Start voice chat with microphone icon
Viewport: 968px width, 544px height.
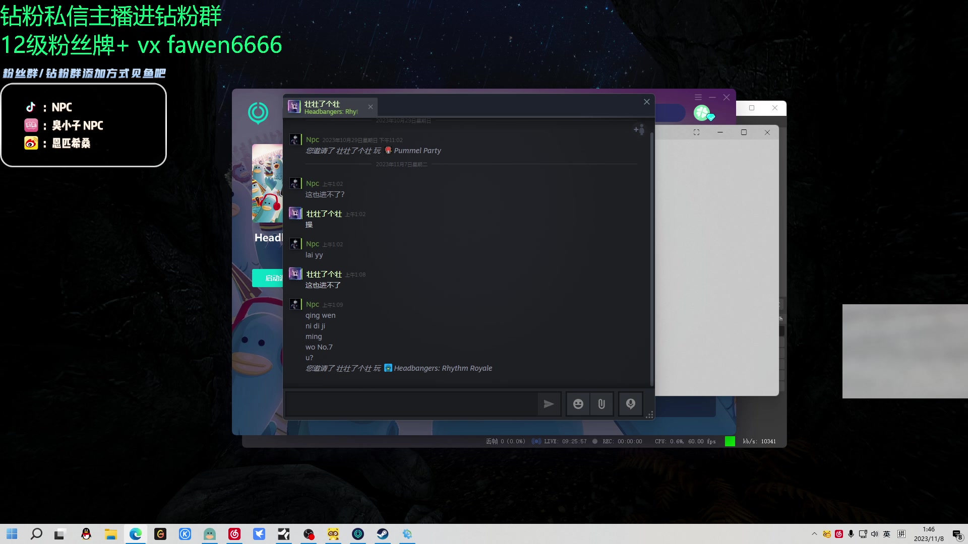pos(631,404)
